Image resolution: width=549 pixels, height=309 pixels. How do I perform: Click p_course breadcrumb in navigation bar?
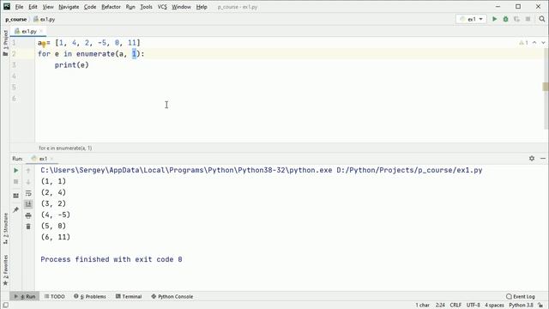click(15, 19)
